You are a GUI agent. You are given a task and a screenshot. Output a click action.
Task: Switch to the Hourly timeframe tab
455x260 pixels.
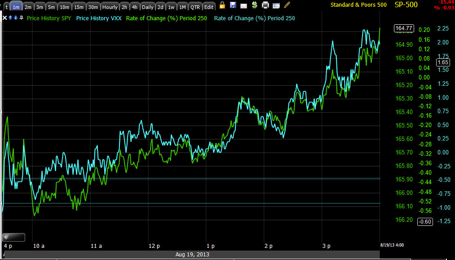(x=110, y=7)
